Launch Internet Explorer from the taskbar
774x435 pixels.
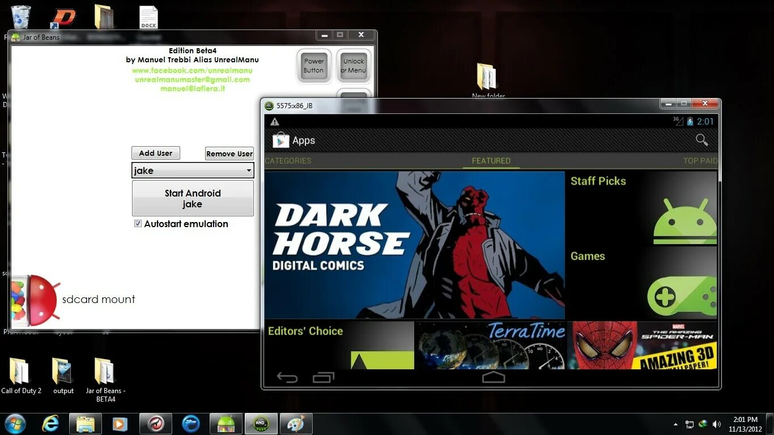point(50,424)
